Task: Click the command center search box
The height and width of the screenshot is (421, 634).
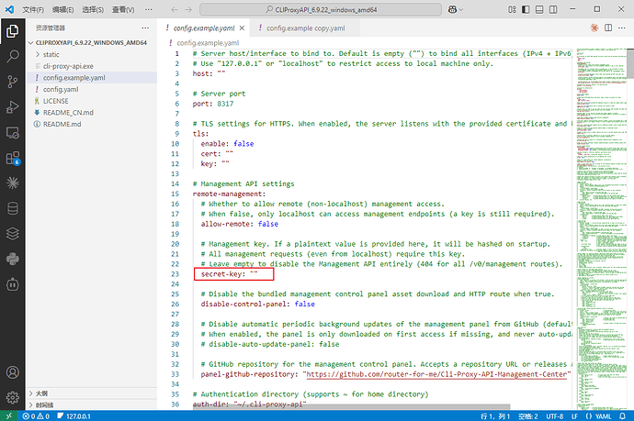Action: click(x=321, y=10)
